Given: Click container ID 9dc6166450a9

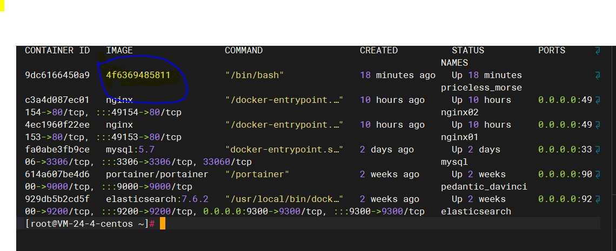Looking at the screenshot, I should [x=57, y=75].
